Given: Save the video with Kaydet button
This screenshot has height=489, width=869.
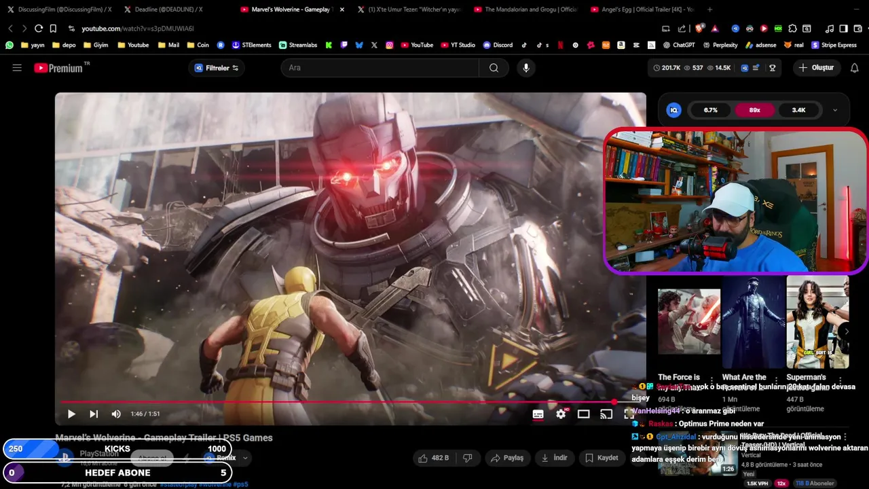Looking at the screenshot, I should [x=602, y=458].
